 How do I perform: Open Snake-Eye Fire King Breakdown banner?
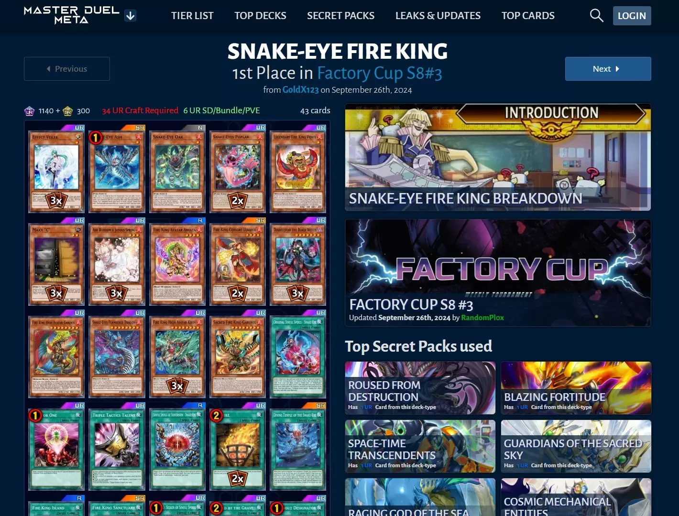tap(498, 157)
